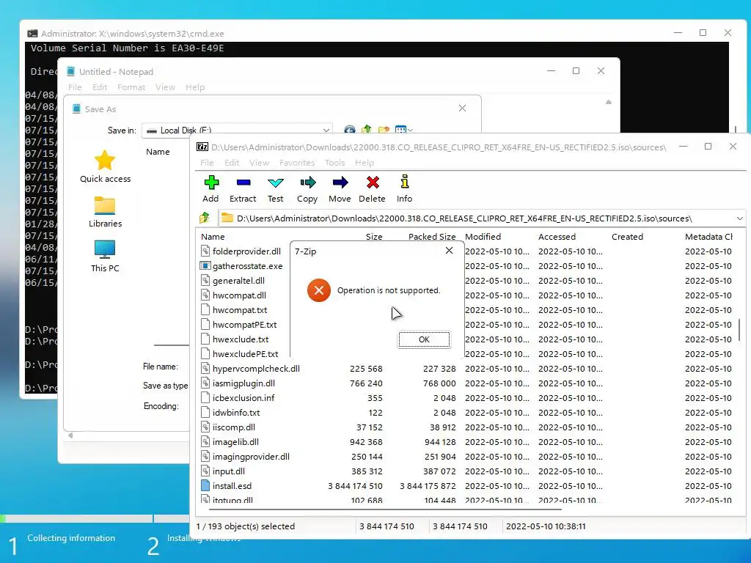Click the Info toolbar icon
The image size is (751, 563).
[404, 182]
